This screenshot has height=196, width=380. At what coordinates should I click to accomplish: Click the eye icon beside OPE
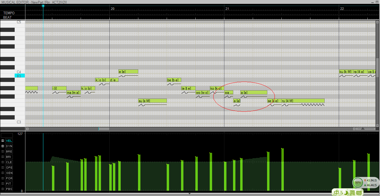coord(2,168)
